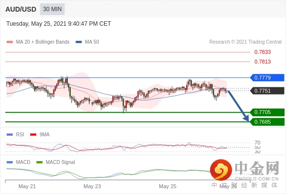This screenshot has width=286, height=194.
Task: Click the RSI indicator label
Action: (20, 134)
